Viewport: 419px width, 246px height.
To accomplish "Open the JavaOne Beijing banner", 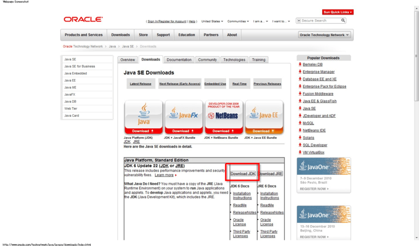I will (x=324, y=223).
